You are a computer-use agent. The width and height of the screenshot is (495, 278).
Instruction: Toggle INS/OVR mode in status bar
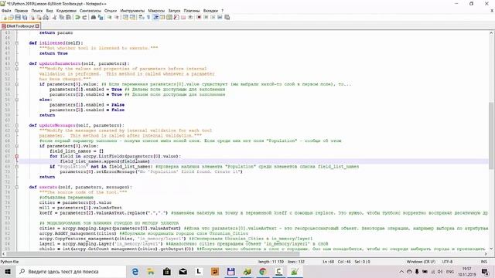tap(483, 262)
